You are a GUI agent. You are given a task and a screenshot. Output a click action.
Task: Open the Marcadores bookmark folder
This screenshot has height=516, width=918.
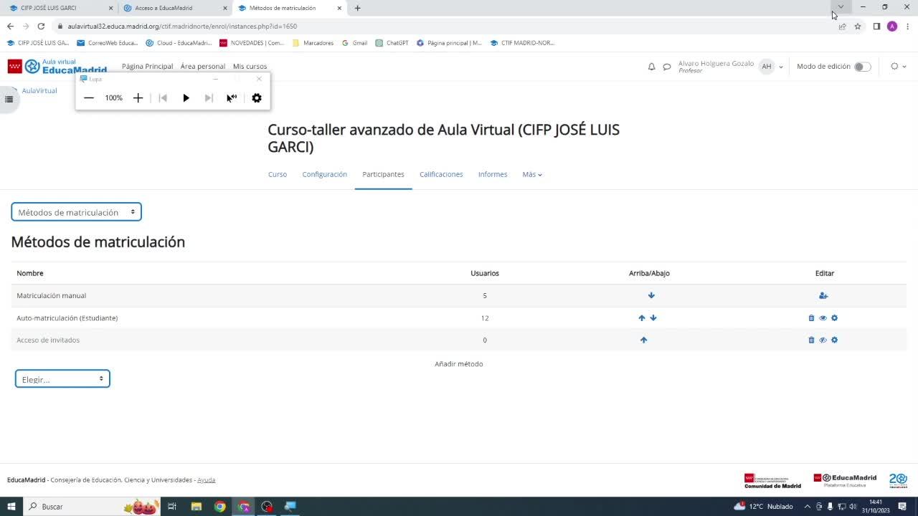(x=313, y=43)
